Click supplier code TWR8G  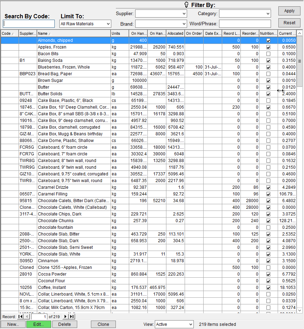coord(27,161)
